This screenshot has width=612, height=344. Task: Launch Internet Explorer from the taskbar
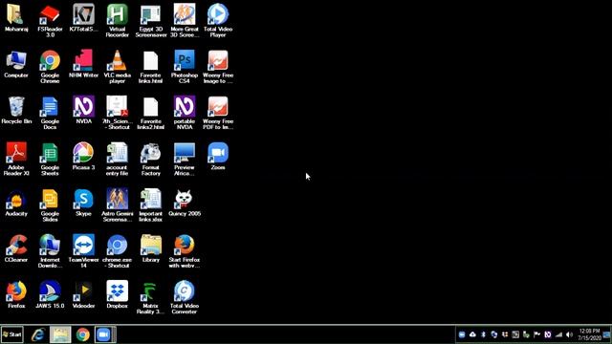click(x=38, y=334)
